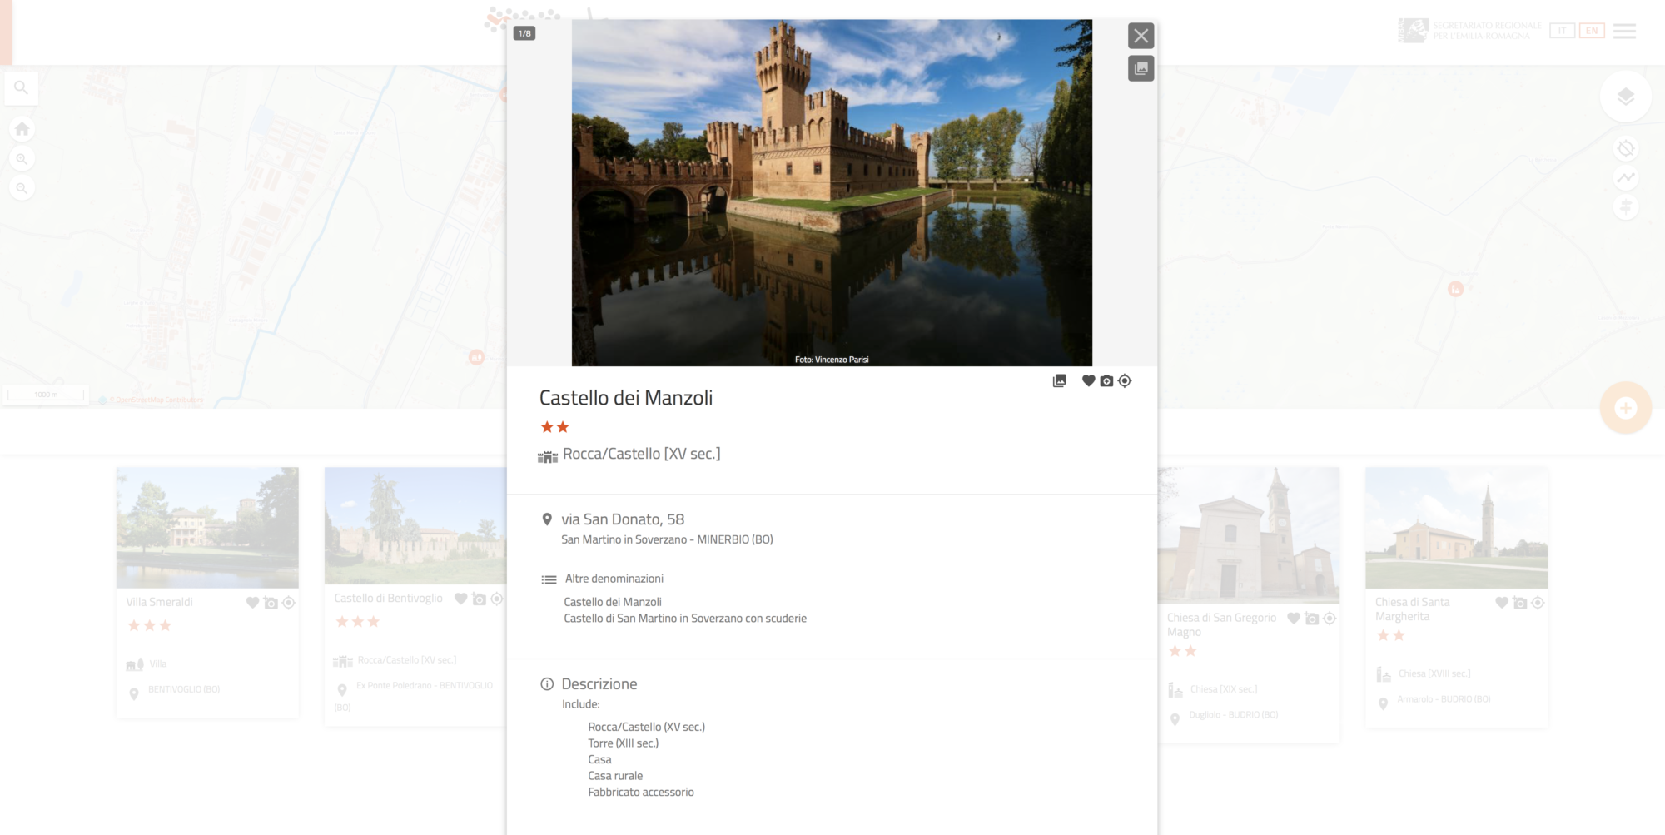
Task: Locate Chiesa di San Gregorio Magno with the target icon
Action: tap(1330, 618)
